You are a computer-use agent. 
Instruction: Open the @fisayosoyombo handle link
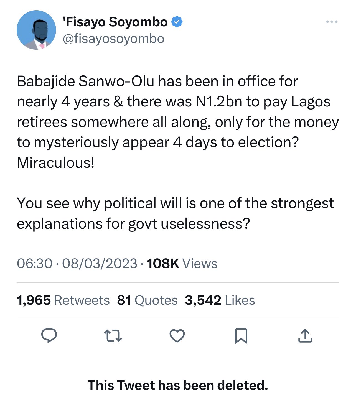point(113,39)
